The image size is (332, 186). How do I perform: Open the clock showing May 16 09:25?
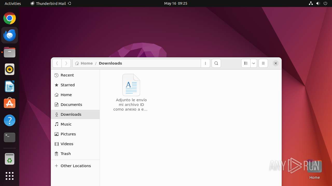coord(176,3)
